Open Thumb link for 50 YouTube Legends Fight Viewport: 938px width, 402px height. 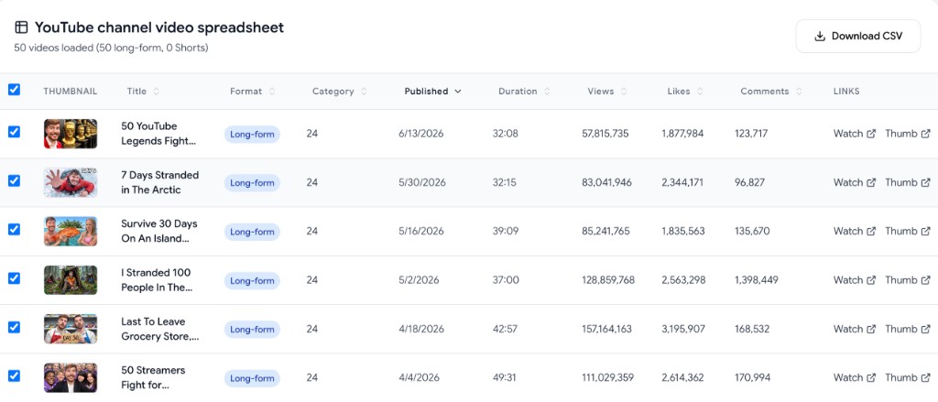click(908, 134)
